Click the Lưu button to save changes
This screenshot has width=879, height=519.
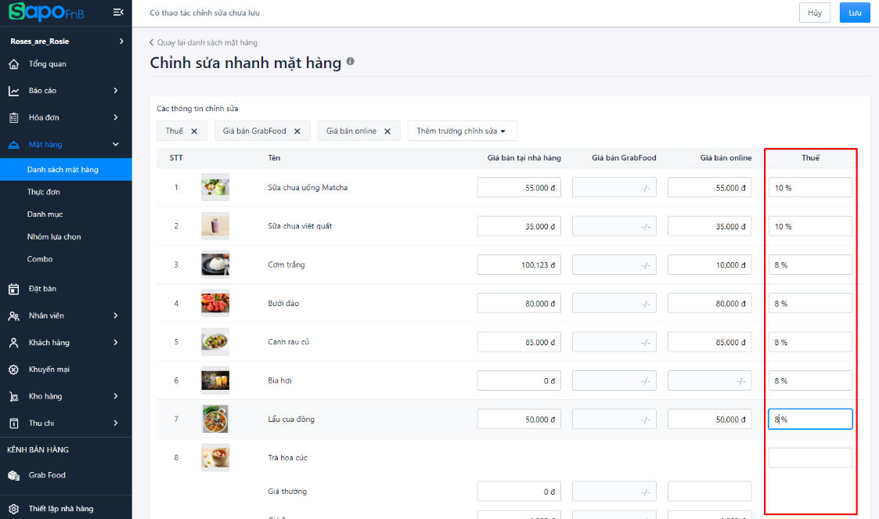pyautogui.click(x=855, y=13)
